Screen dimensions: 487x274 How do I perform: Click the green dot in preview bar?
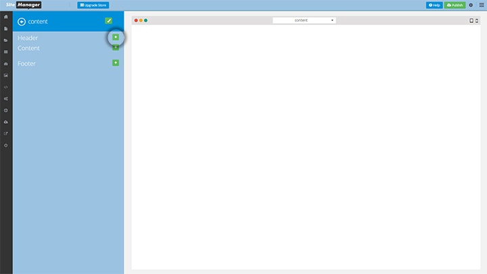coord(145,20)
